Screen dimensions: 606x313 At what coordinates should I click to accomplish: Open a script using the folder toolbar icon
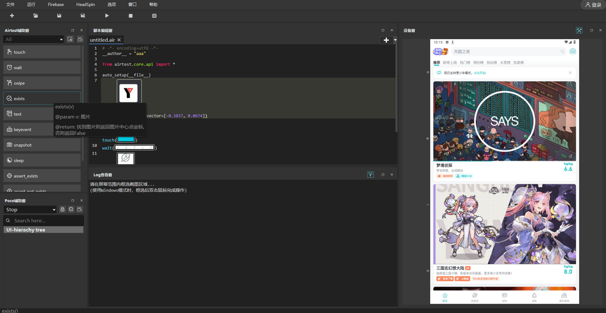pyautogui.click(x=36, y=16)
